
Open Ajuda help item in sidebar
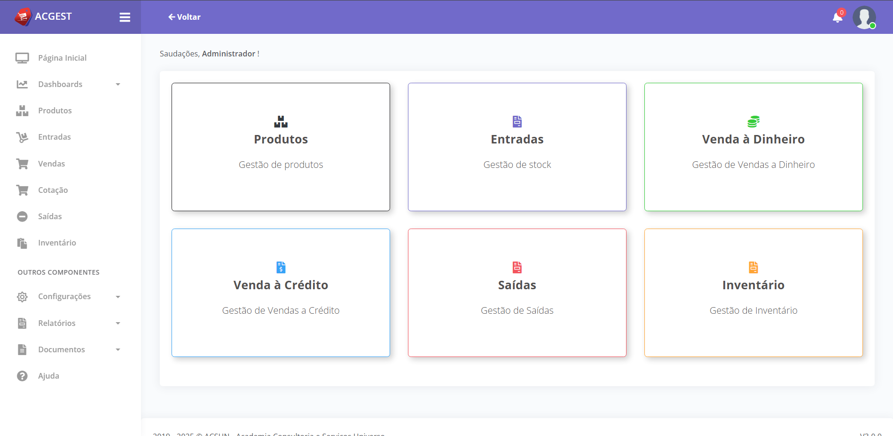point(48,376)
